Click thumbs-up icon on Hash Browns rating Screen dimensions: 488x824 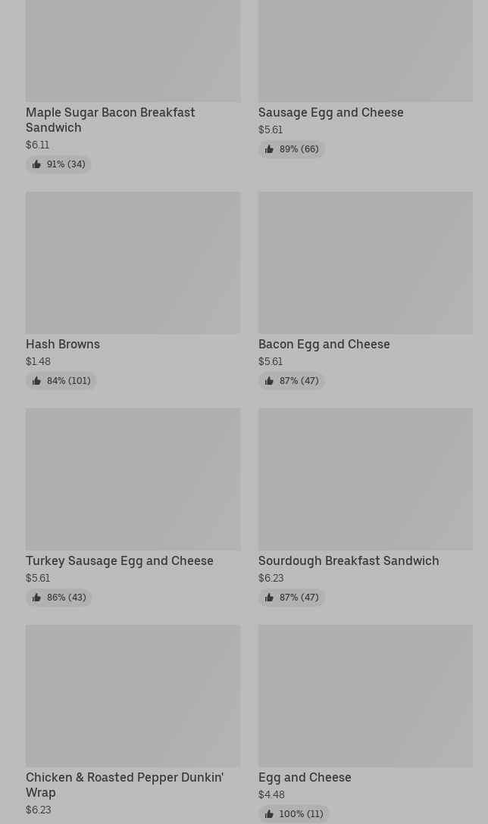[36, 381]
